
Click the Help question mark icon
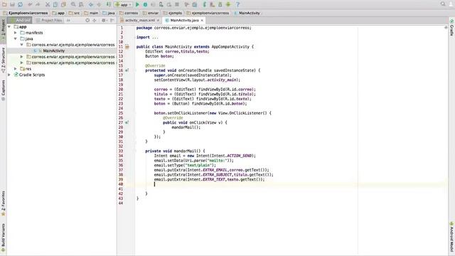tap(237, 4)
